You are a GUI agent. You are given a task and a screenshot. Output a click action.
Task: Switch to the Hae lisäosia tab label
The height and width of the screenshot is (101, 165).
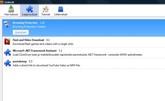[x=11, y=14]
